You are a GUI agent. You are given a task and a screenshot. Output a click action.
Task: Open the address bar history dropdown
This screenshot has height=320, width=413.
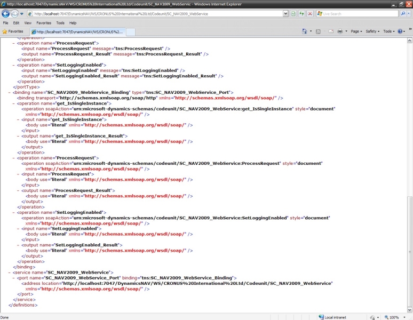285,14
